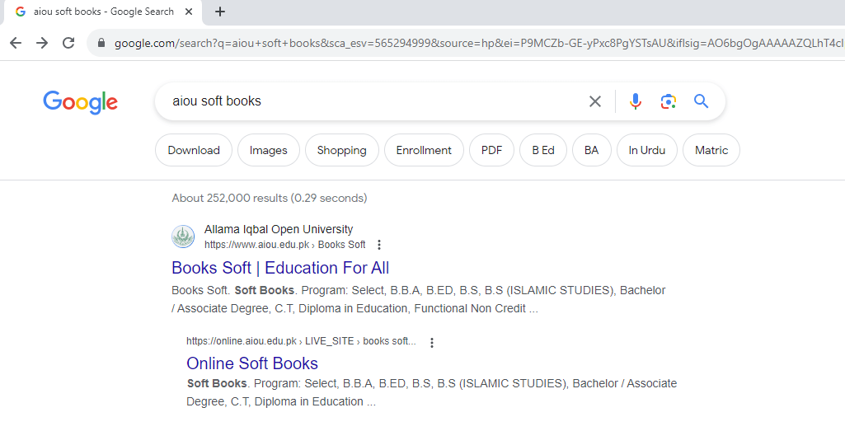Screen dimensions: 845x431
Task: Click the browser back arrow
Action: click(16, 43)
